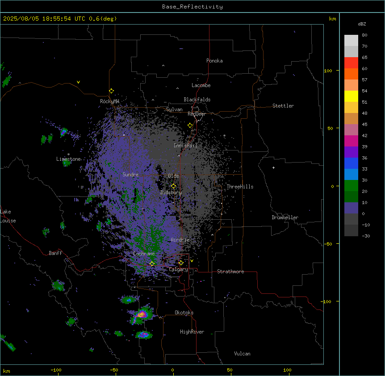This screenshot has width=385, height=376.
Task: Click the Cochrane town label
Action: [x=144, y=254]
